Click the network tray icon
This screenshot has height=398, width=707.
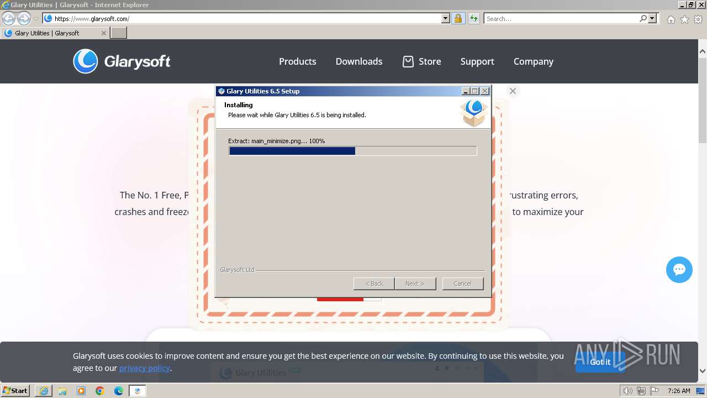click(641, 391)
